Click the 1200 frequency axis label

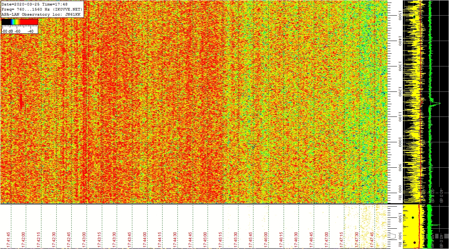[x=400, y=91]
